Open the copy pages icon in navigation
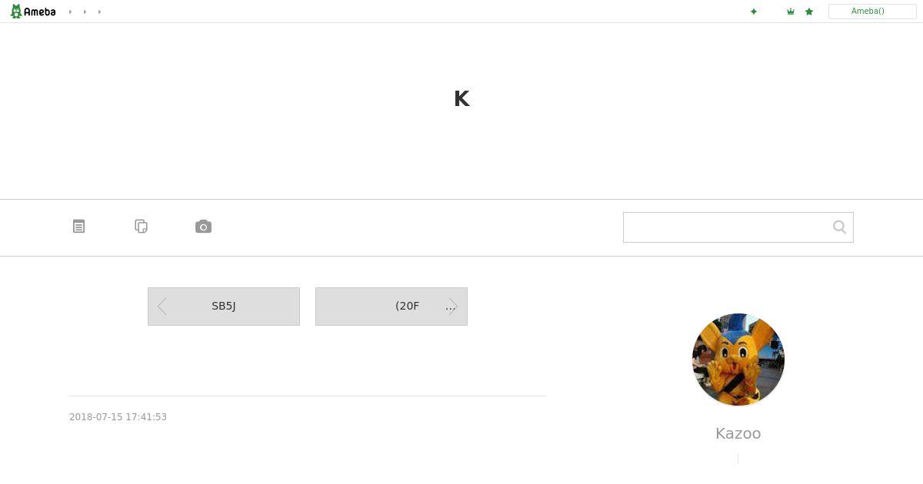Image resolution: width=923 pixels, height=484 pixels. tap(141, 227)
